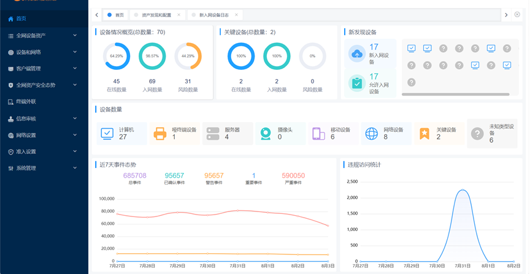Close the 新入网设备日志 tab

[x=236, y=15]
